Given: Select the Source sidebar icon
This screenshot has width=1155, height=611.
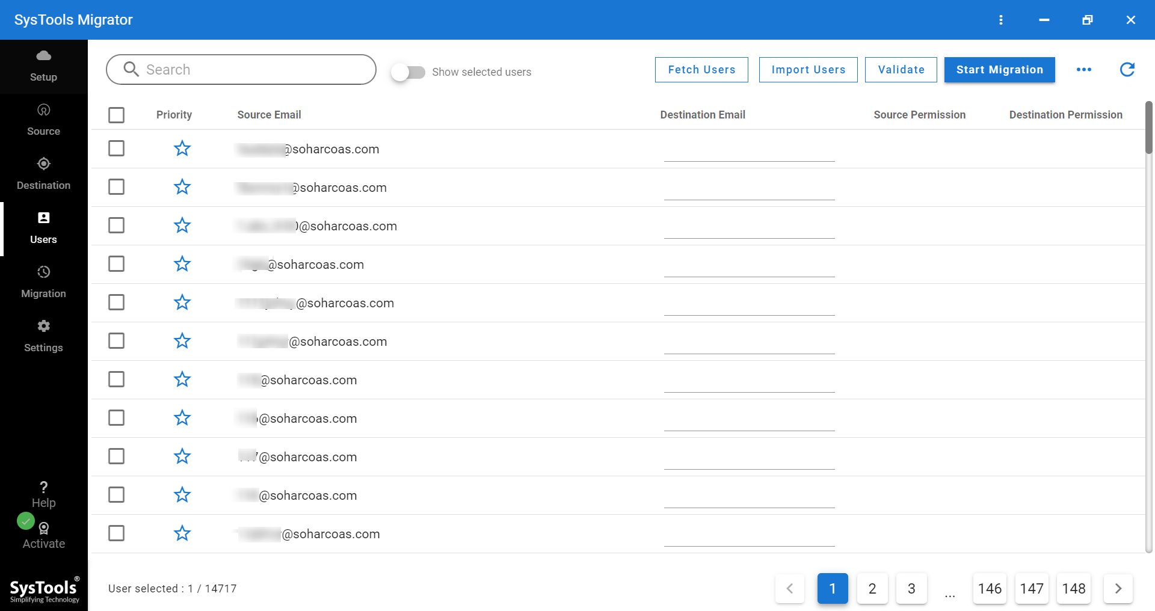Looking at the screenshot, I should coord(43,110).
